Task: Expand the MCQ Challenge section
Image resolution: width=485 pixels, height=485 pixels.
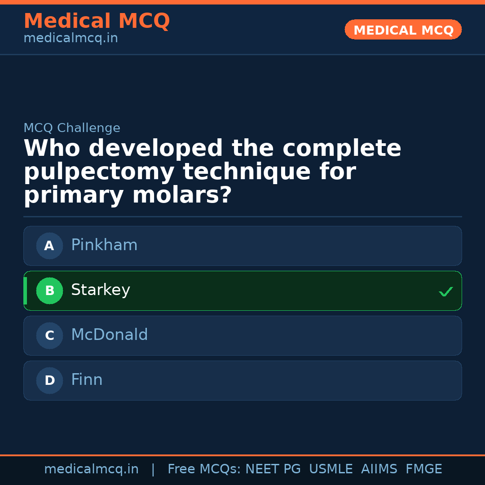Action: tap(72, 128)
